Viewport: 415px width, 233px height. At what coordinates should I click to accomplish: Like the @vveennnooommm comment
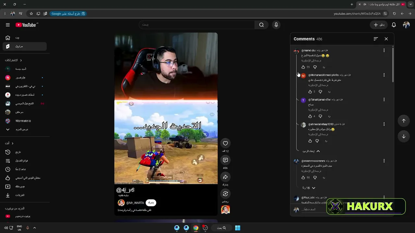tap(303, 178)
